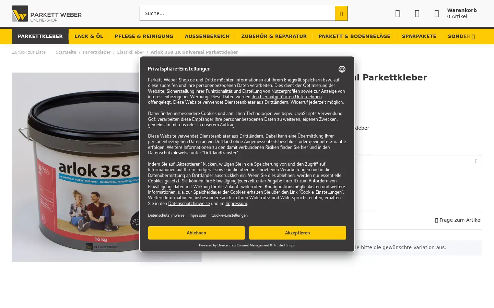Image resolution: width=494 pixels, height=308 pixels.
Task: Click the Frage zum Artikel link
Action: click(x=458, y=220)
